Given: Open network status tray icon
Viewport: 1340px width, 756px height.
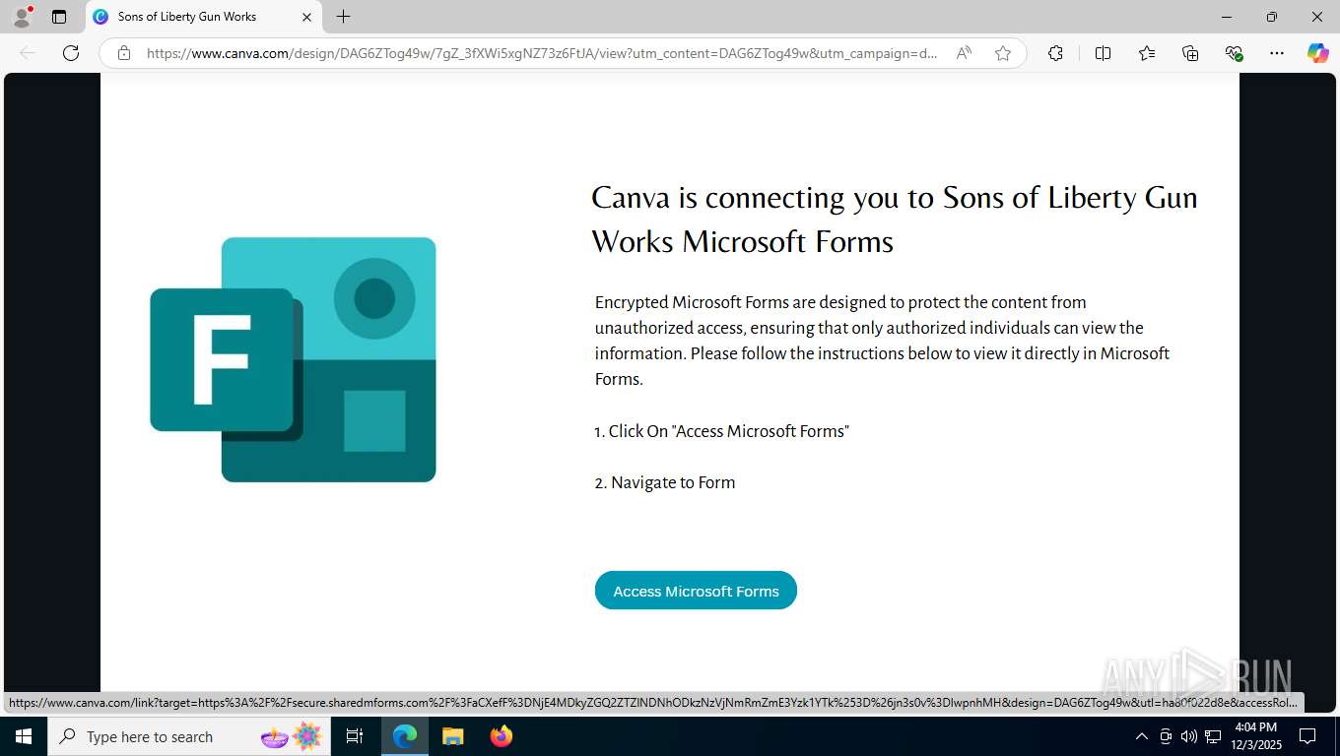Looking at the screenshot, I should (1213, 736).
